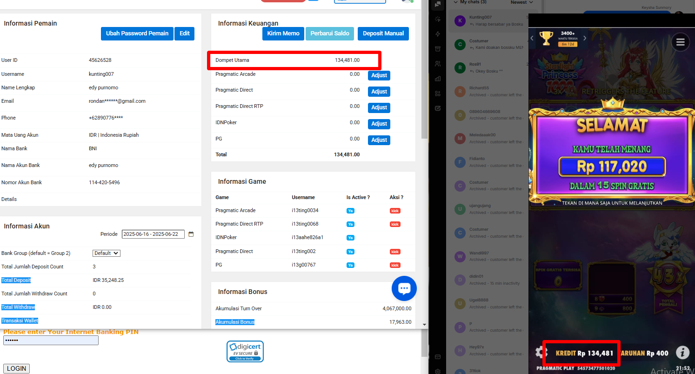Adjust the IDNPoker wallet balance
Image resolution: width=695 pixels, height=374 pixels.
pos(379,124)
